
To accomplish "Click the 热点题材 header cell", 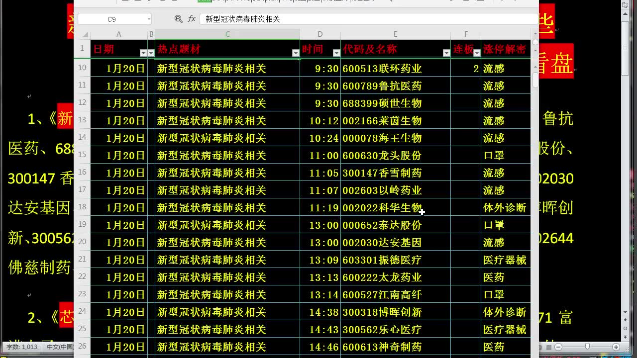I will click(x=227, y=49).
